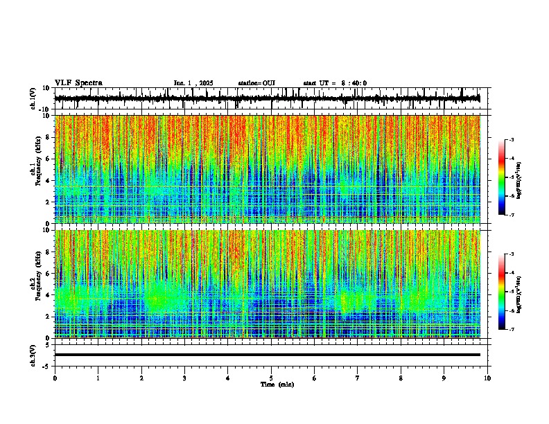Viewport: 549px width, 424px height.
Task: Click the time axis tick label "9"
Action: [x=444, y=378]
